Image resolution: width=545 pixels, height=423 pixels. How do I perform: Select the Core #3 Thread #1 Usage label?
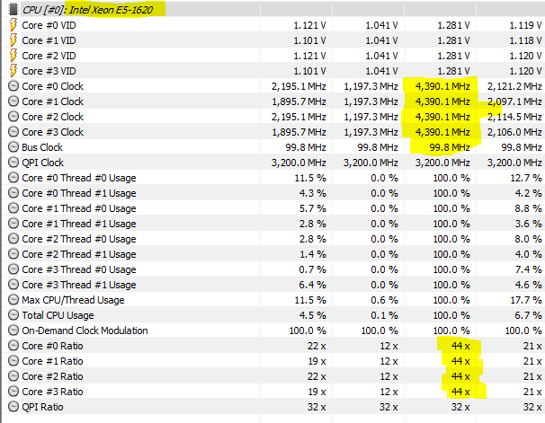pos(79,285)
